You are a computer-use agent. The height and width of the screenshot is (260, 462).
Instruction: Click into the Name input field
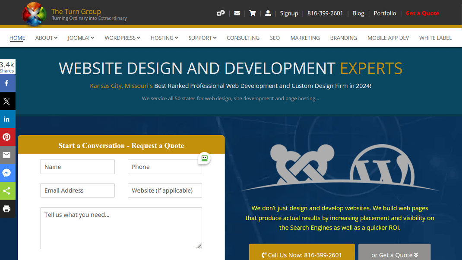(x=78, y=167)
